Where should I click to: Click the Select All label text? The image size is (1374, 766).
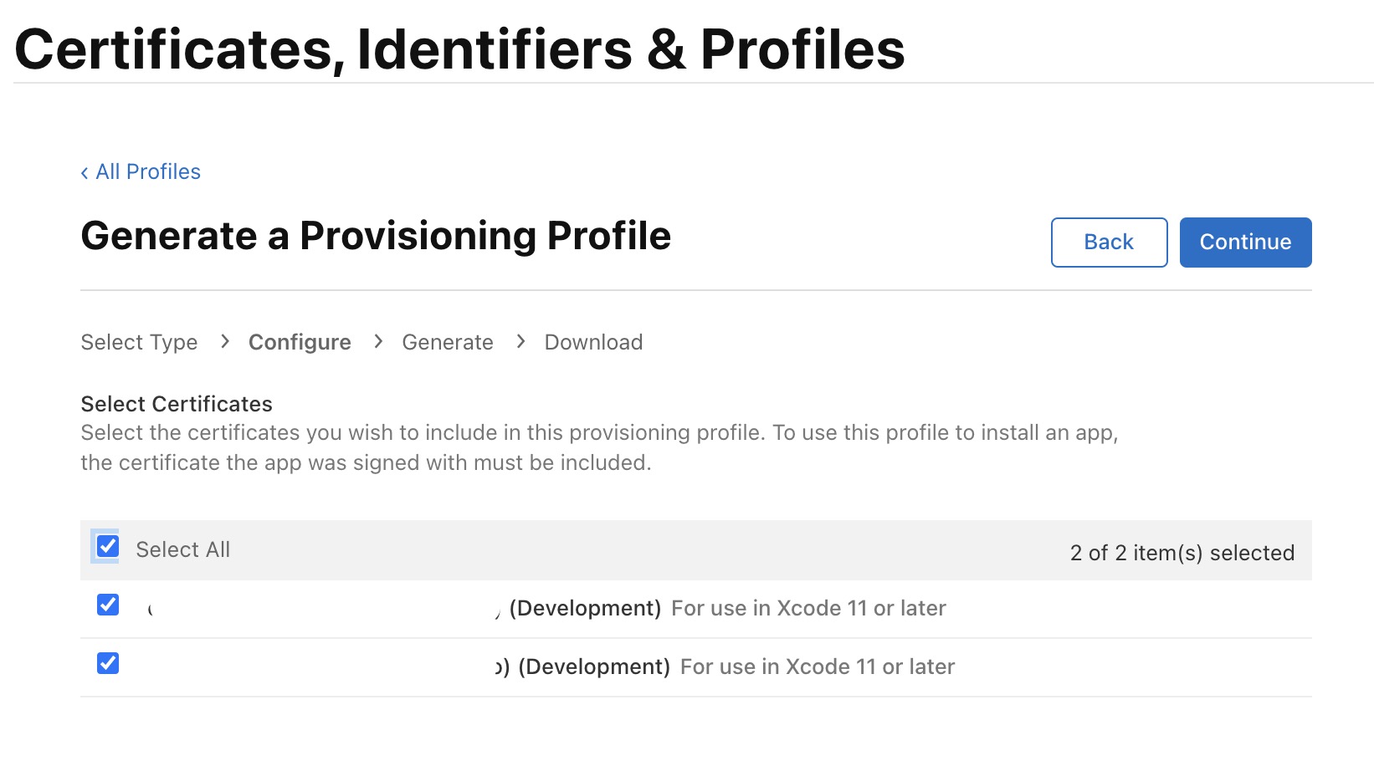(183, 549)
